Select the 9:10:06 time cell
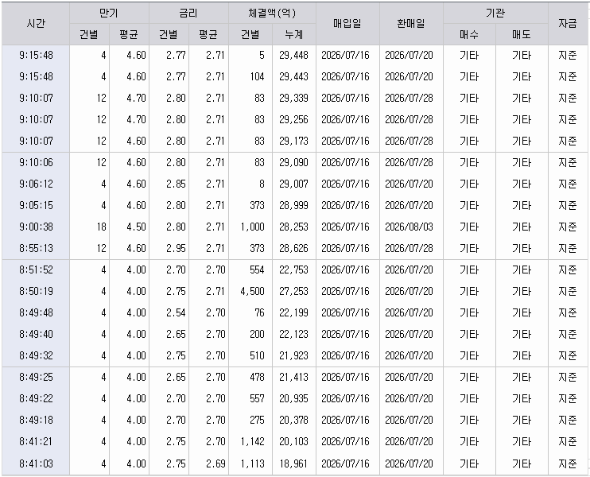590x477 pixels. pos(36,162)
